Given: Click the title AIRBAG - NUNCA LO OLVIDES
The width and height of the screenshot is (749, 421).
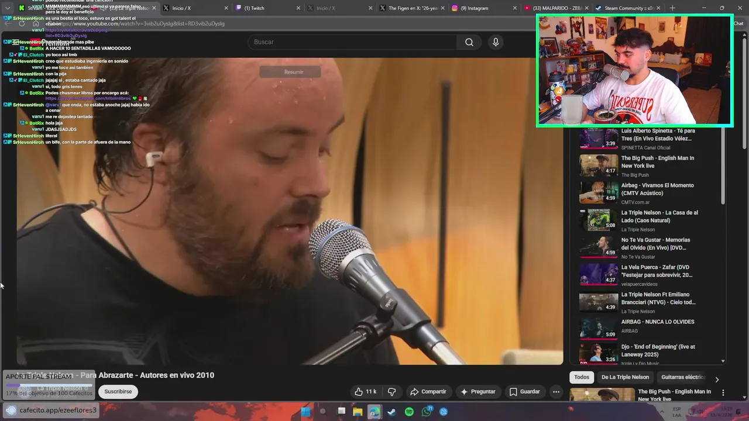Looking at the screenshot, I should coord(658,322).
